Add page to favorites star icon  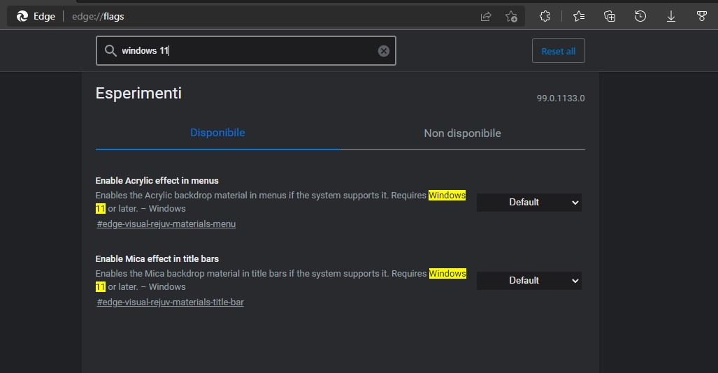tap(512, 17)
